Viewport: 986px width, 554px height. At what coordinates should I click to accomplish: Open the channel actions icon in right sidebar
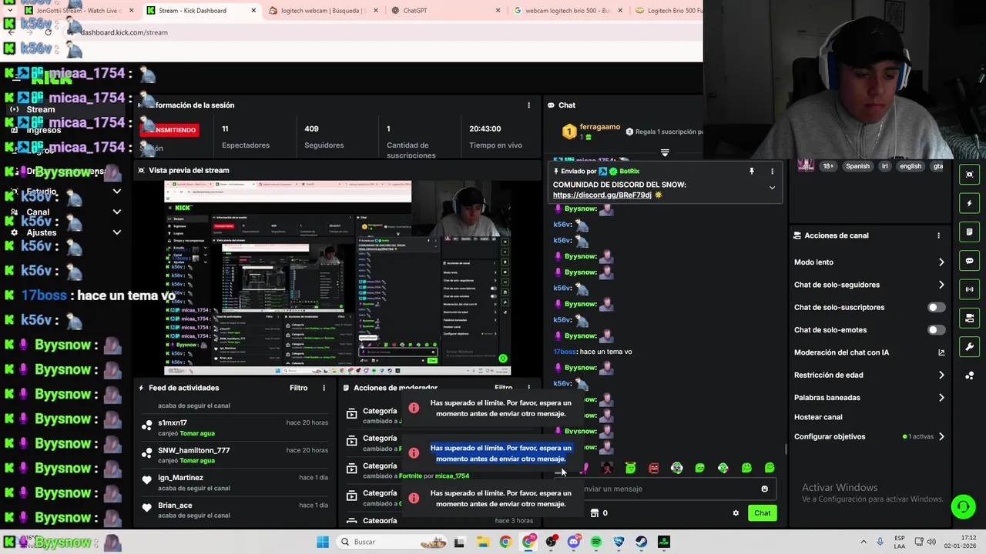(x=969, y=318)
